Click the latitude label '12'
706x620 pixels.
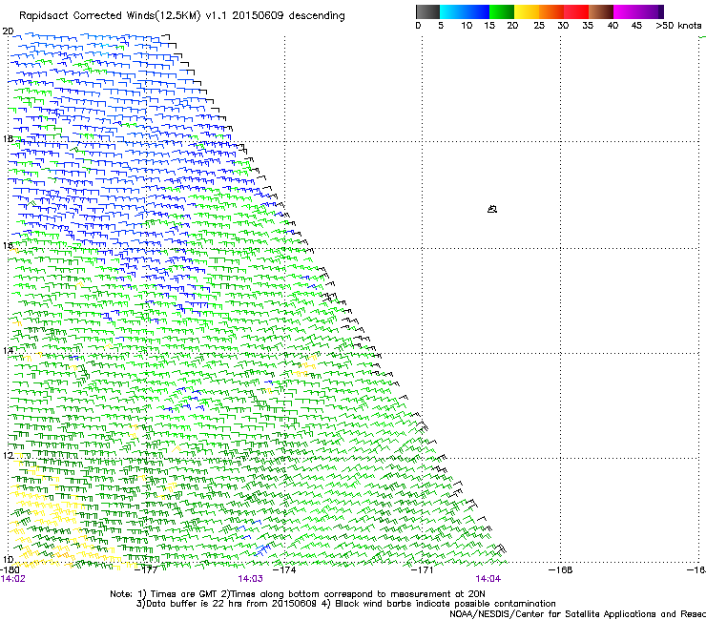[8, 456]
